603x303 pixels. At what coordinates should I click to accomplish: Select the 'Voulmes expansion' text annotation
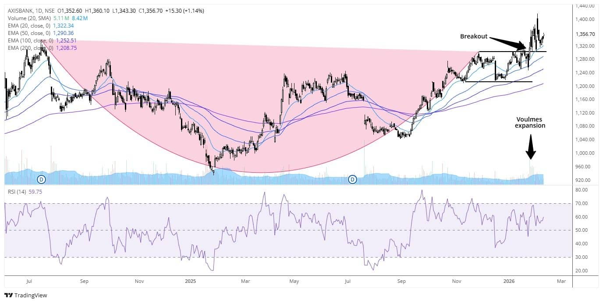pos(531,122)
